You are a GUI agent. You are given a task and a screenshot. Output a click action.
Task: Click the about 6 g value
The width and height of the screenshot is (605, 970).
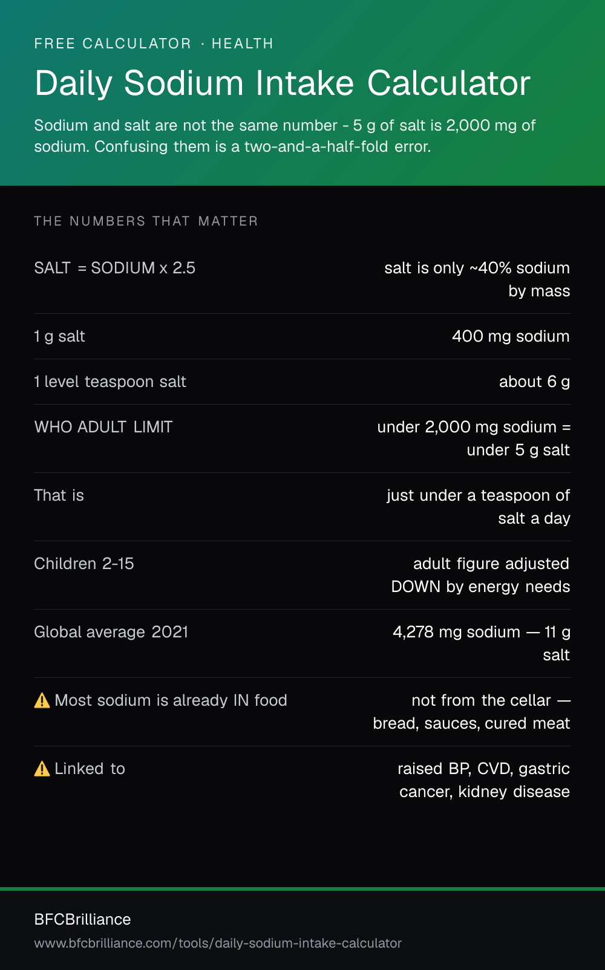pyautogui.click(x=534, y=382)
